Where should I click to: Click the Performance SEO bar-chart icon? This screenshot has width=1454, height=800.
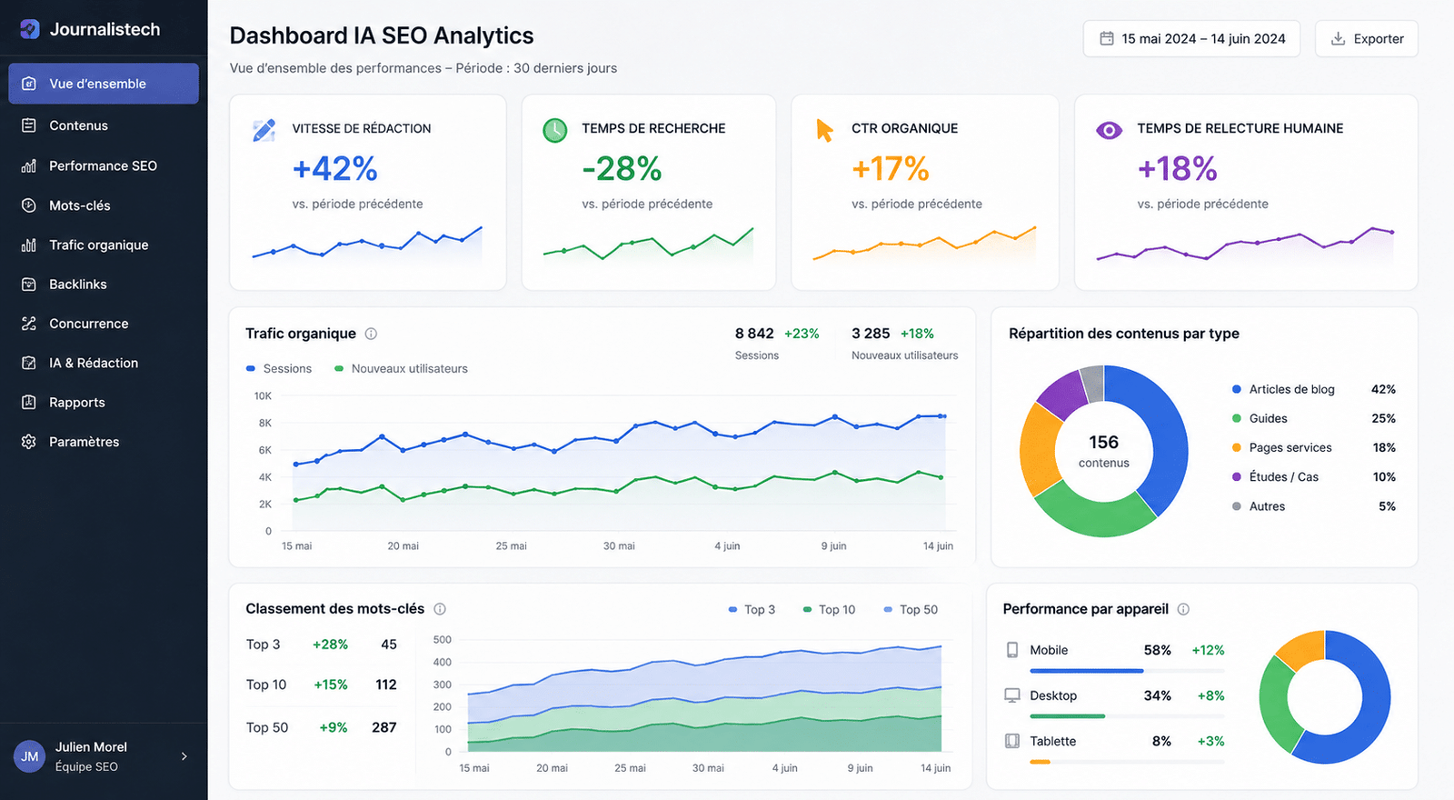tap(29, 165)
